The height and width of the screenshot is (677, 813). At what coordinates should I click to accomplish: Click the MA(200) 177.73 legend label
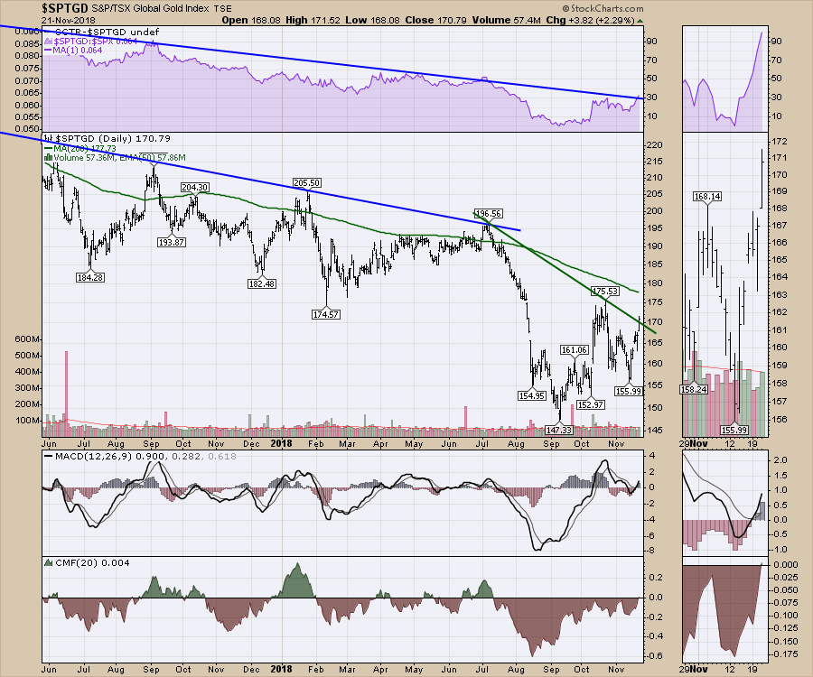point(85,148)
